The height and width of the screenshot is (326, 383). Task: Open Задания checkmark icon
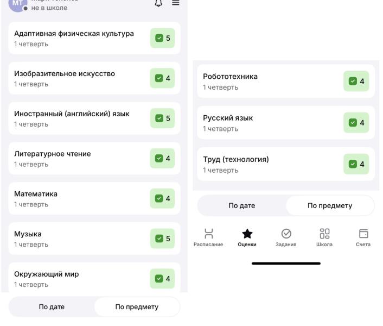point(286,237)
